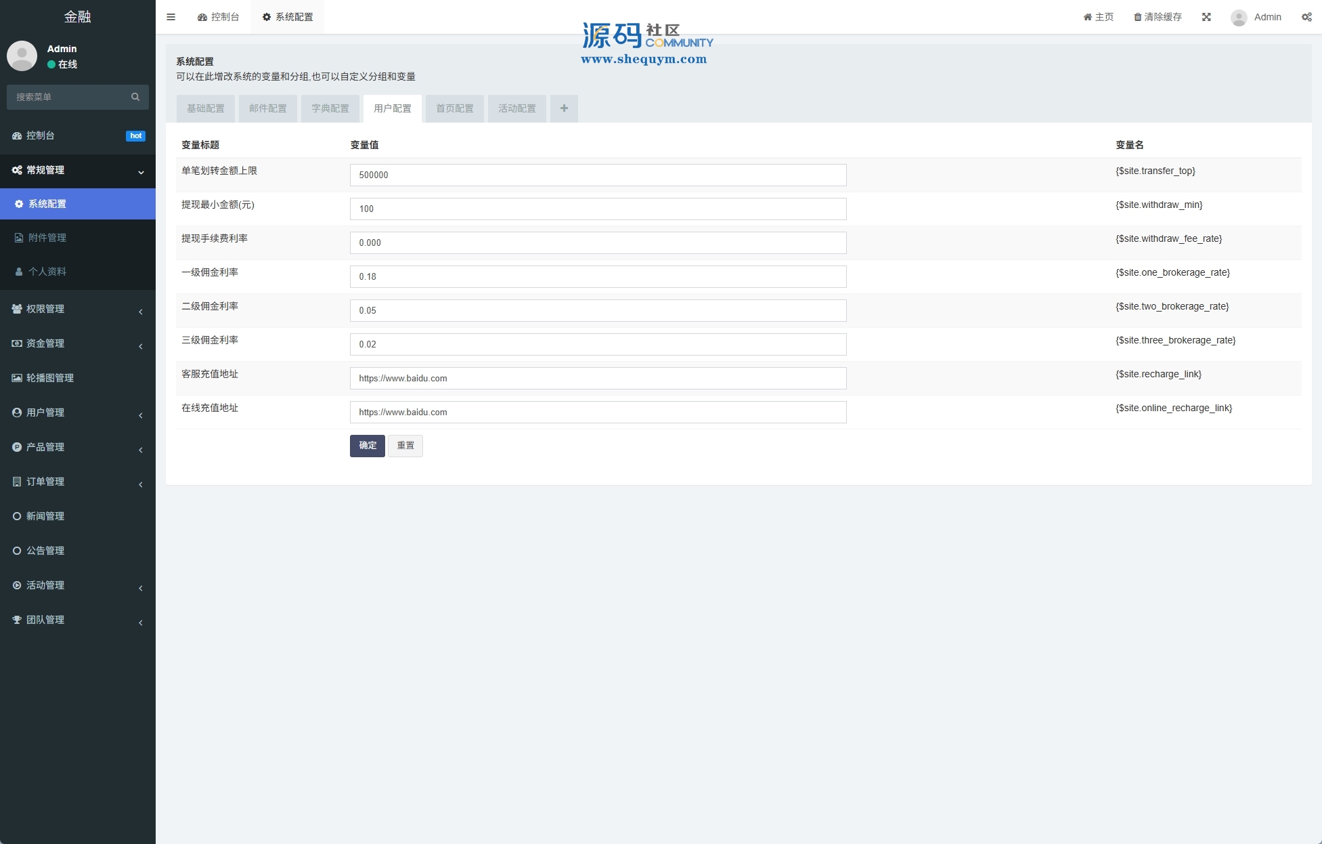Click the trash icon for 清除缓存

click(1138, 18)
